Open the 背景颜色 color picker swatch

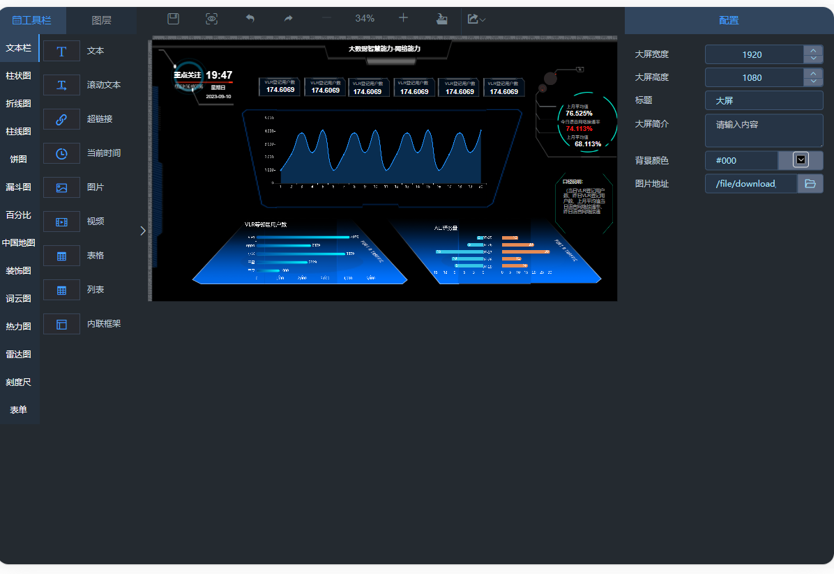(801, 160)
